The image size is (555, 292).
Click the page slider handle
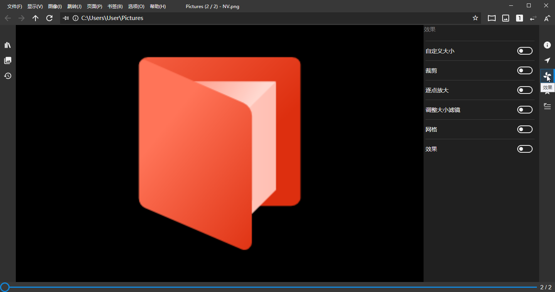pyautogui.click(x=5, y=287)
